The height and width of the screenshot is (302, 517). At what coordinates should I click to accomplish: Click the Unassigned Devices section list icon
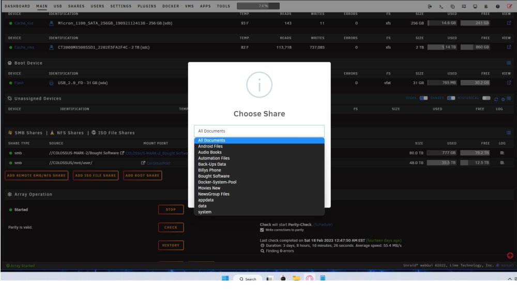point(509,99)
